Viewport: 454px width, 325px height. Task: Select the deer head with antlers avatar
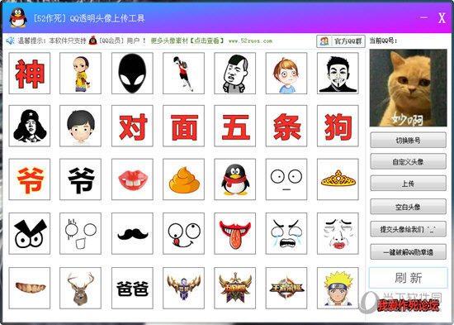pyautogui.click(x=81, y=288)
